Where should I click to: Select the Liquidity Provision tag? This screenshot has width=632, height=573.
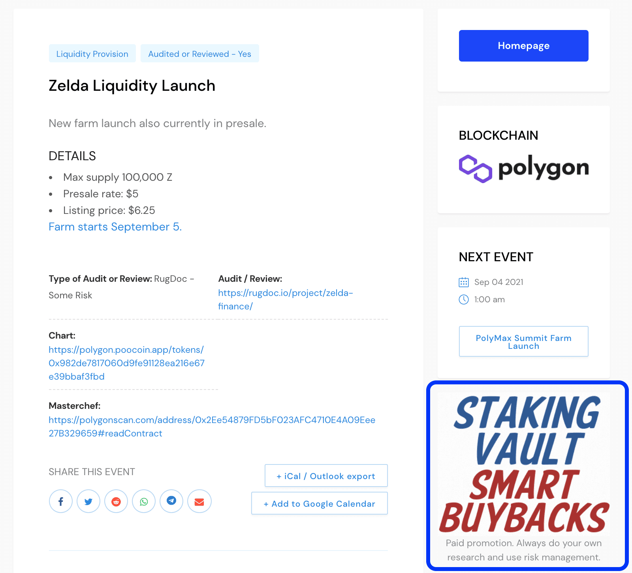tap(92, 54)
